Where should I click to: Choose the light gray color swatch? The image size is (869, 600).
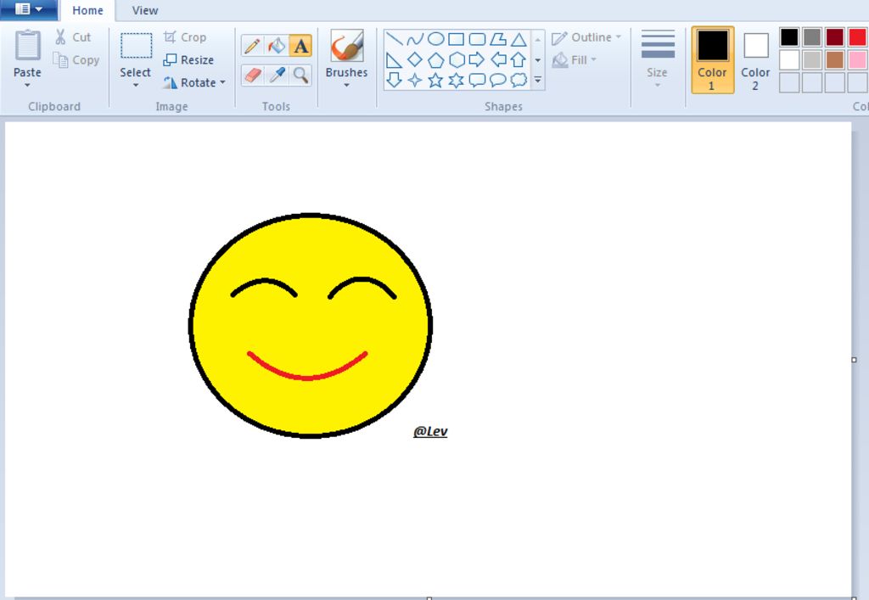coord(812,60)
